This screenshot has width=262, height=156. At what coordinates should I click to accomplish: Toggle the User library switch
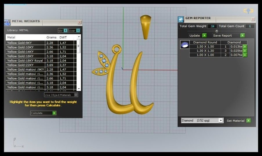(x=78, y=31)
